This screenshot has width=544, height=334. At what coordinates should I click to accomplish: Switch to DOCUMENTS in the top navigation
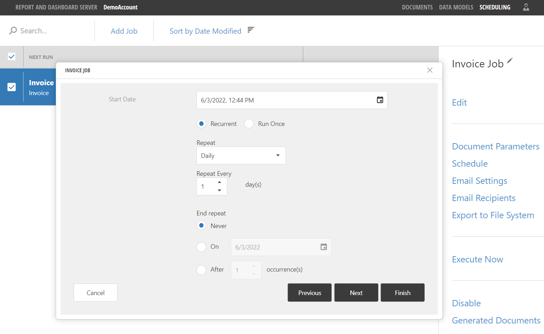417,7
